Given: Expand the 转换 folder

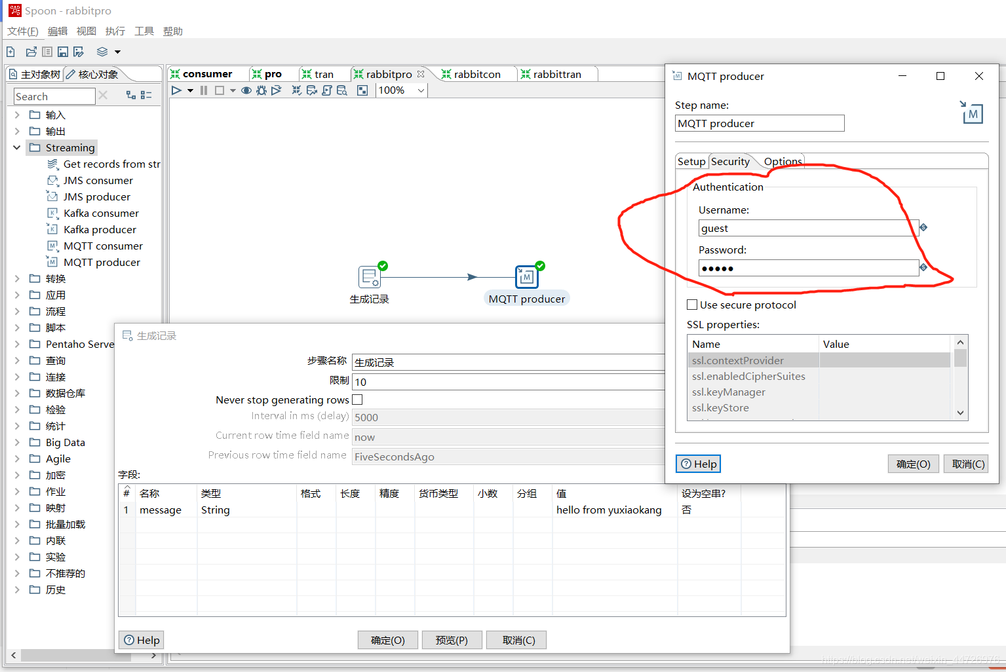Looking at the screenshot, I should (17, 278).
